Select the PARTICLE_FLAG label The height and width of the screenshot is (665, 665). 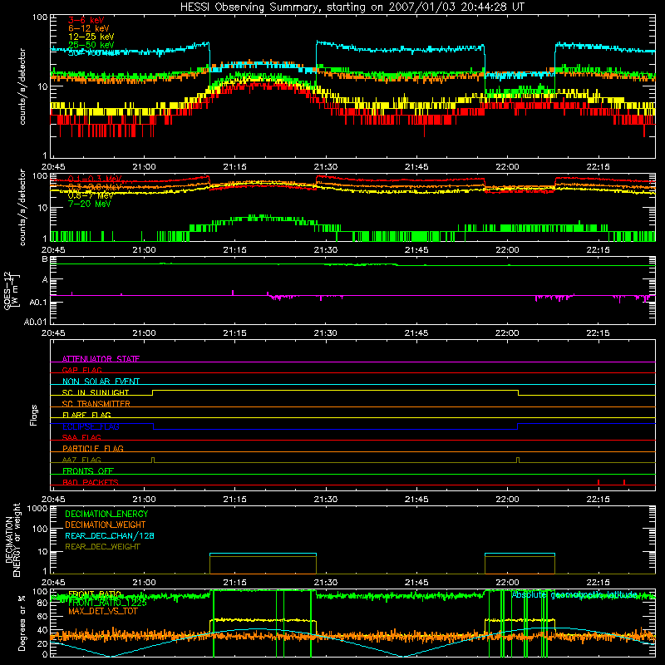(93, 448)
